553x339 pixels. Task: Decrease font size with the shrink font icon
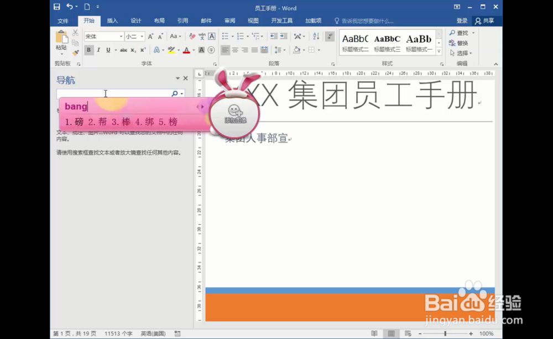point(160,36)
